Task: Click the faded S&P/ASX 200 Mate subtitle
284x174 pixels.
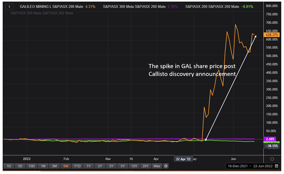Action: 42,13
